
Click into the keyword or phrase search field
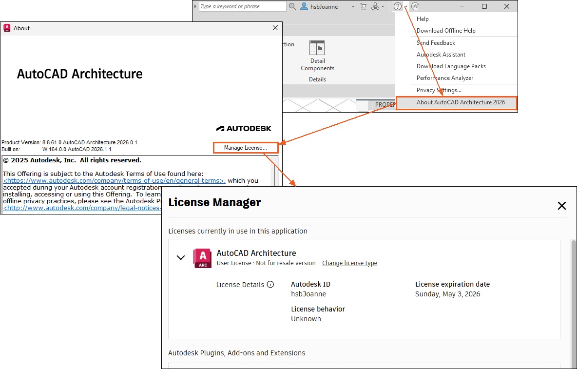point(243,6)
